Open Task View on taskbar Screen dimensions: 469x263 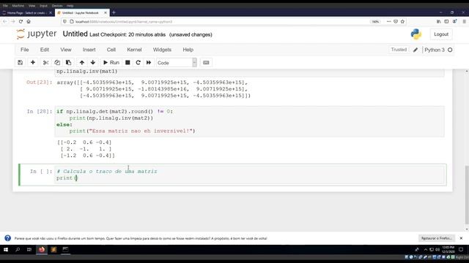29,250
